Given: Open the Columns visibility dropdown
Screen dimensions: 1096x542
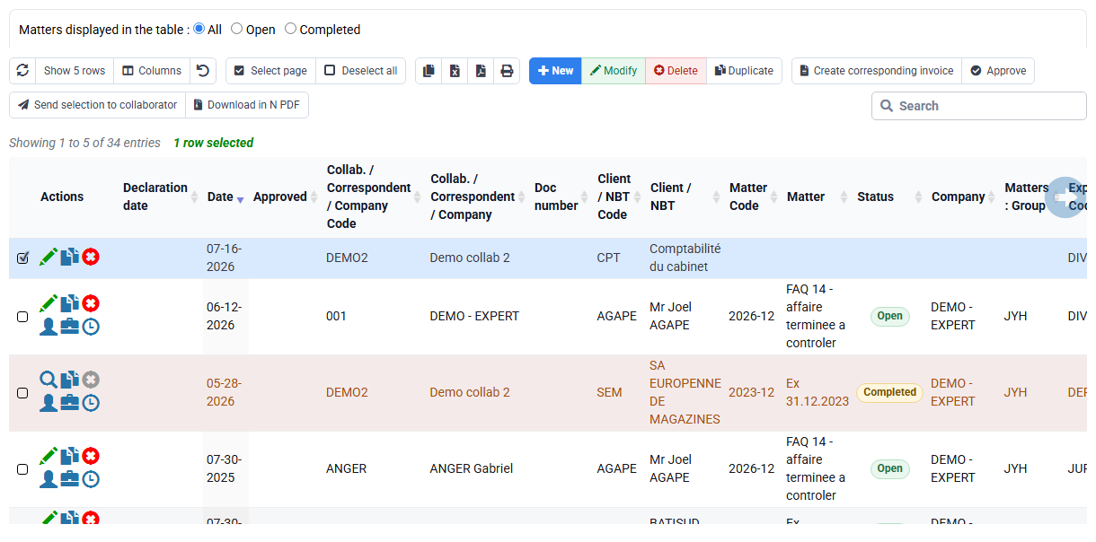Looking at the screenshot, I should click(152, 71).
